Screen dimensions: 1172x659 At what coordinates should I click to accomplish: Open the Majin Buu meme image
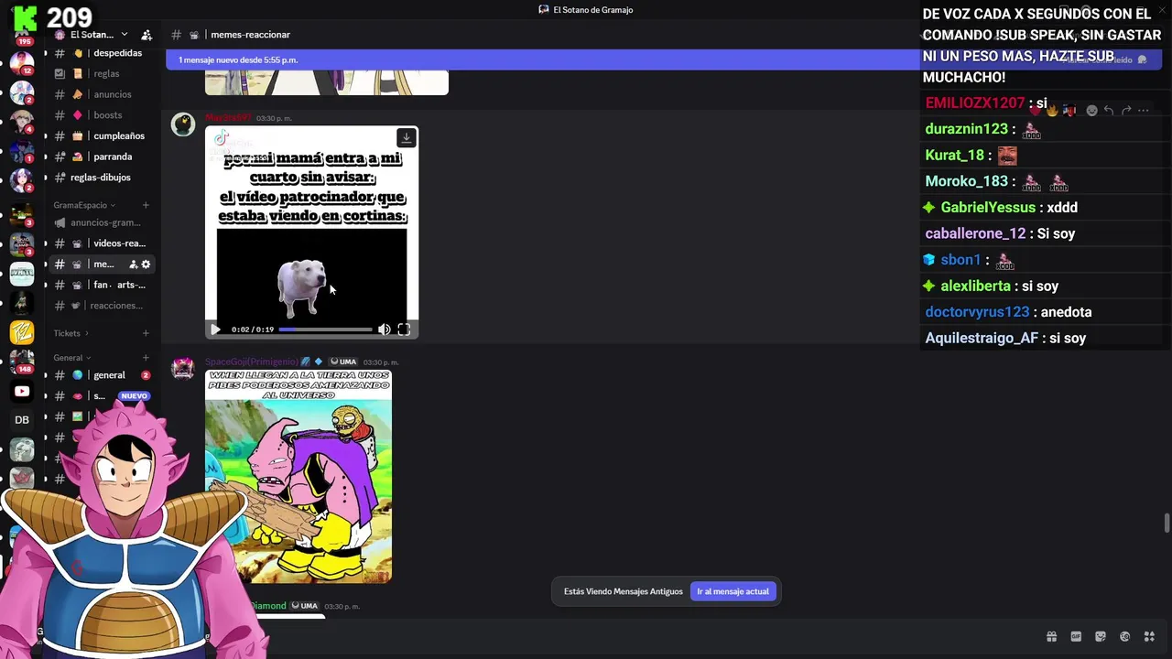point(298,476)
